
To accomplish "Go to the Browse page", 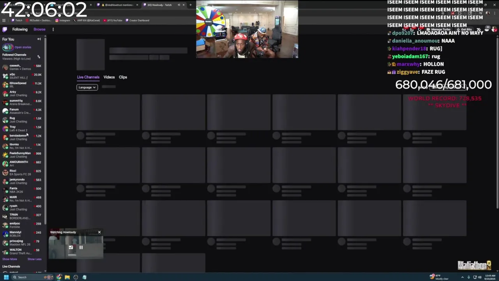I will click(39, 29).
